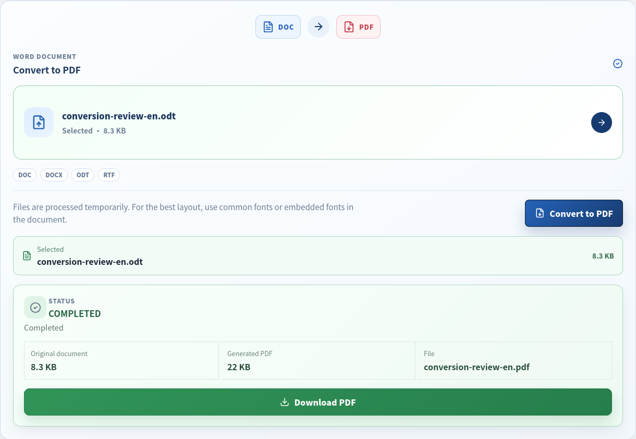636x439 pixels.
Task: Click the 'Files are processed temporarily' note
Action: [184, 213]
